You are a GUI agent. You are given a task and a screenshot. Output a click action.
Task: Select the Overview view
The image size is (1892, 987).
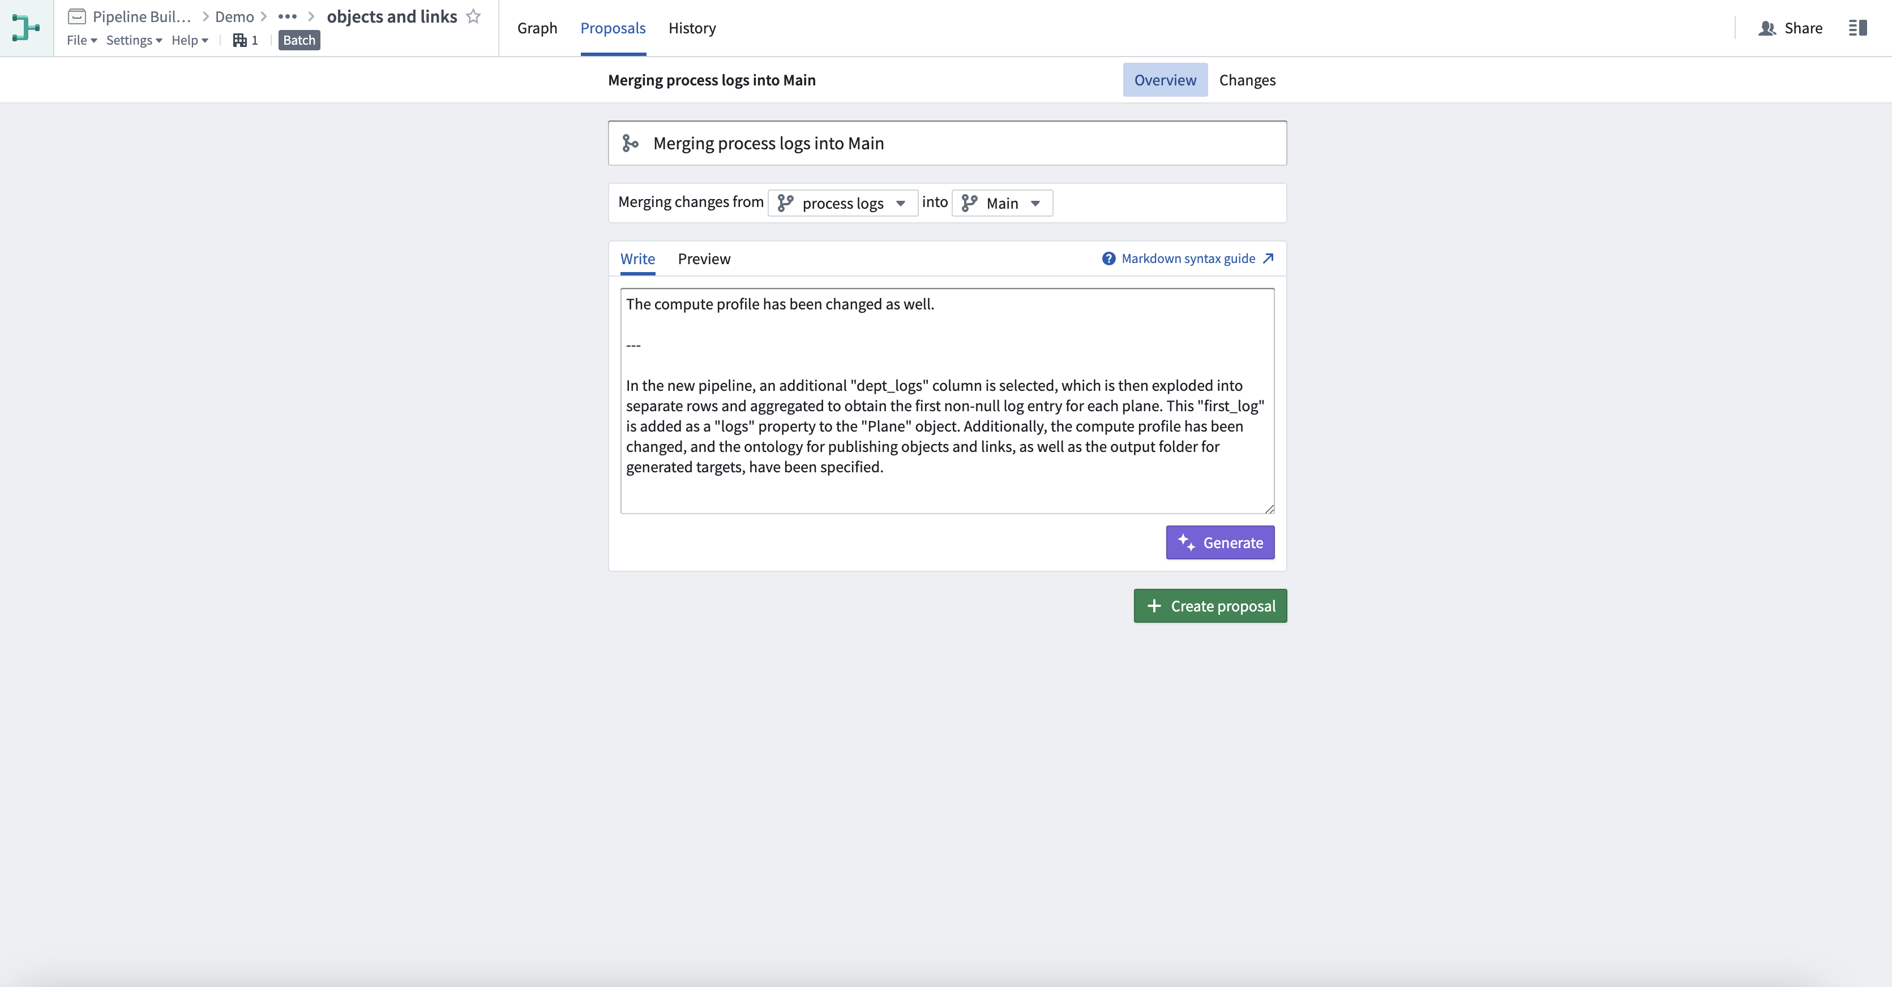click(1165, 80)
